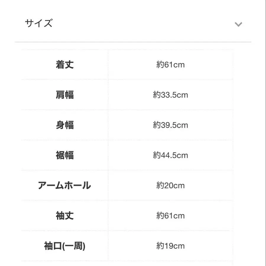Click empty value cell below 約19cm
266x266 pixels.
coord(171,263)
